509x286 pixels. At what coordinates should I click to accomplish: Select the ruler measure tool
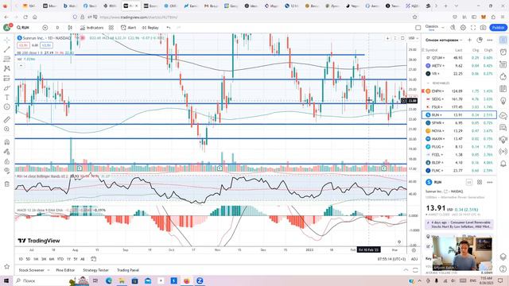pos(7,120)
